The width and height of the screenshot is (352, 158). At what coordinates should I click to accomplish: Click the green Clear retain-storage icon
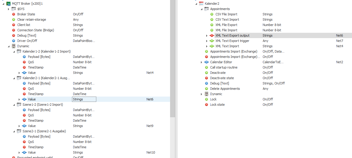click(14, 20)
